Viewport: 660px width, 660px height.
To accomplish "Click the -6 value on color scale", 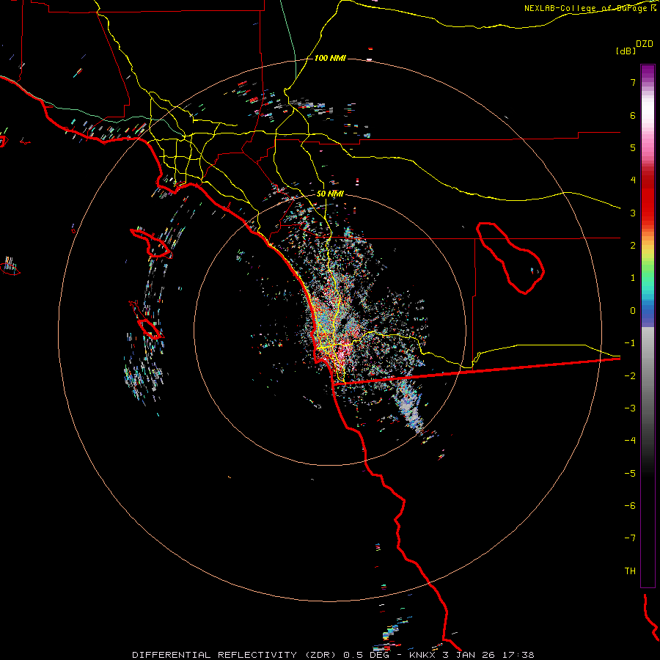I will click(630, 505).
